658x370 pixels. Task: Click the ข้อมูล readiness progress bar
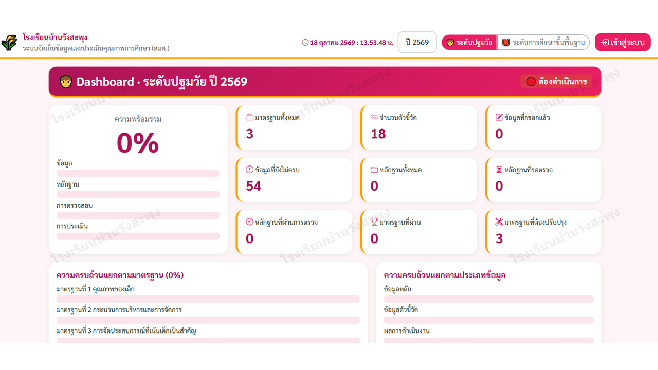click(x=138, y=173)
